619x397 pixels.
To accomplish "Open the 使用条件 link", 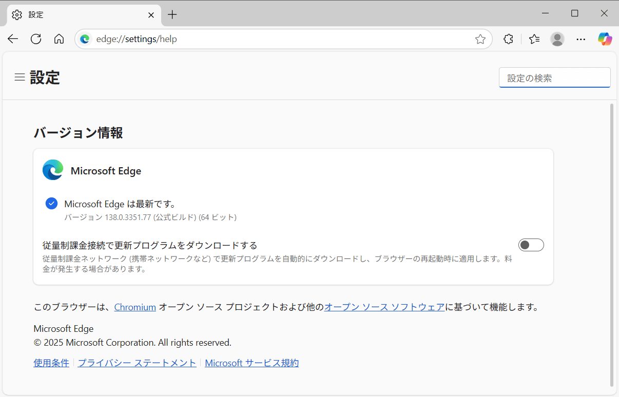I will click(x=51, y=363).
